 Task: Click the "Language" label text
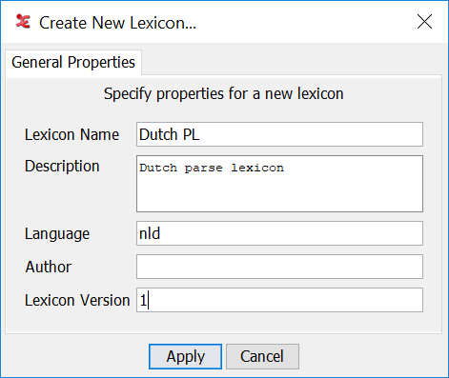click(57, 234)
